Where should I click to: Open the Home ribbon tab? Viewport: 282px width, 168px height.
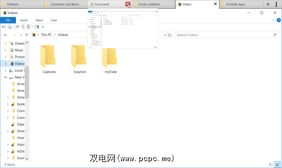pyautogui.click(x=24, y=20)
